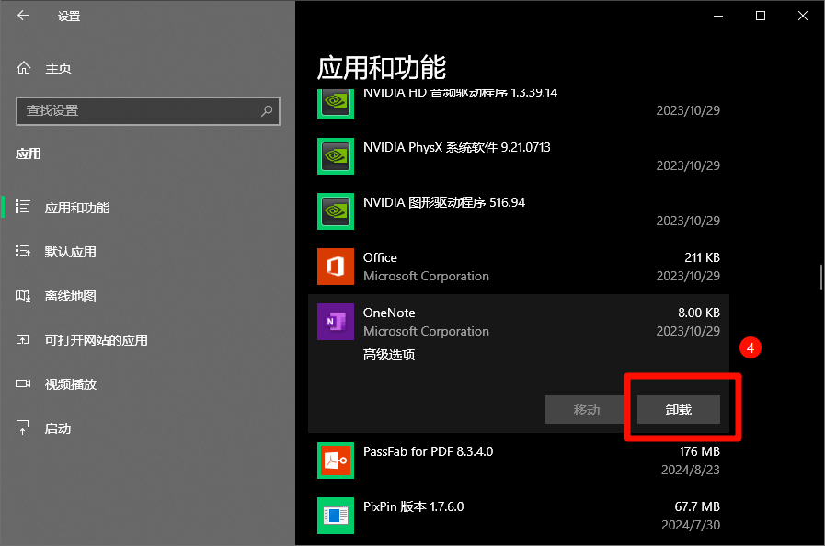Click the OneNote app icon
The width and height of the screenshot is (825, 546).
[x=336, y=322]
